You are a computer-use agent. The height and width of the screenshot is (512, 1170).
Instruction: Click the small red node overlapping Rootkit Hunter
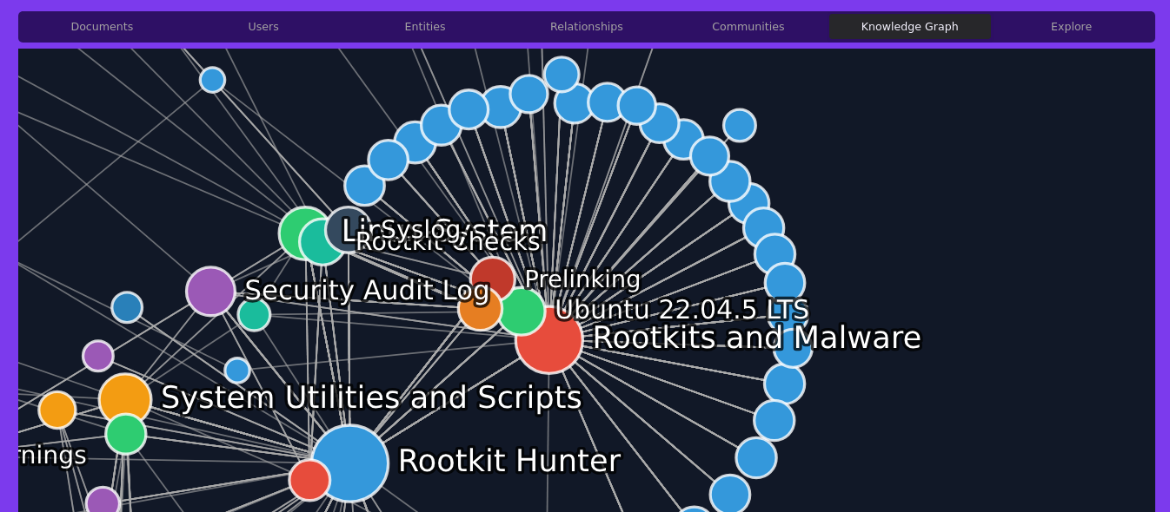pyautogui.click(x=309, y=480)
